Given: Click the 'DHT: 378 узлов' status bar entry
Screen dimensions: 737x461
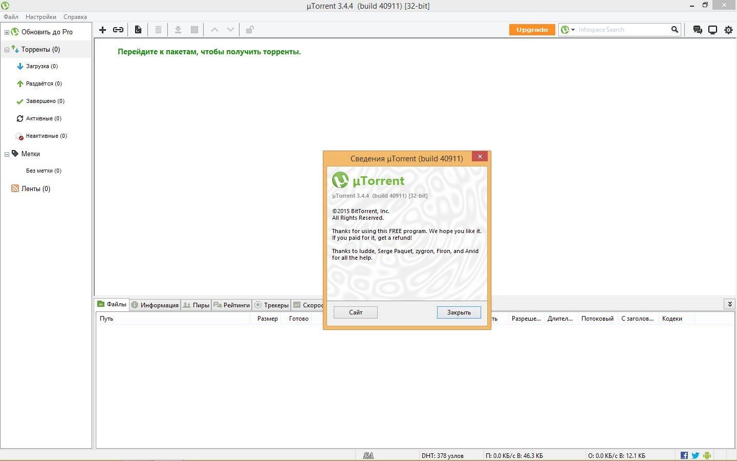Looking at the screenshot, I should 442,455.
